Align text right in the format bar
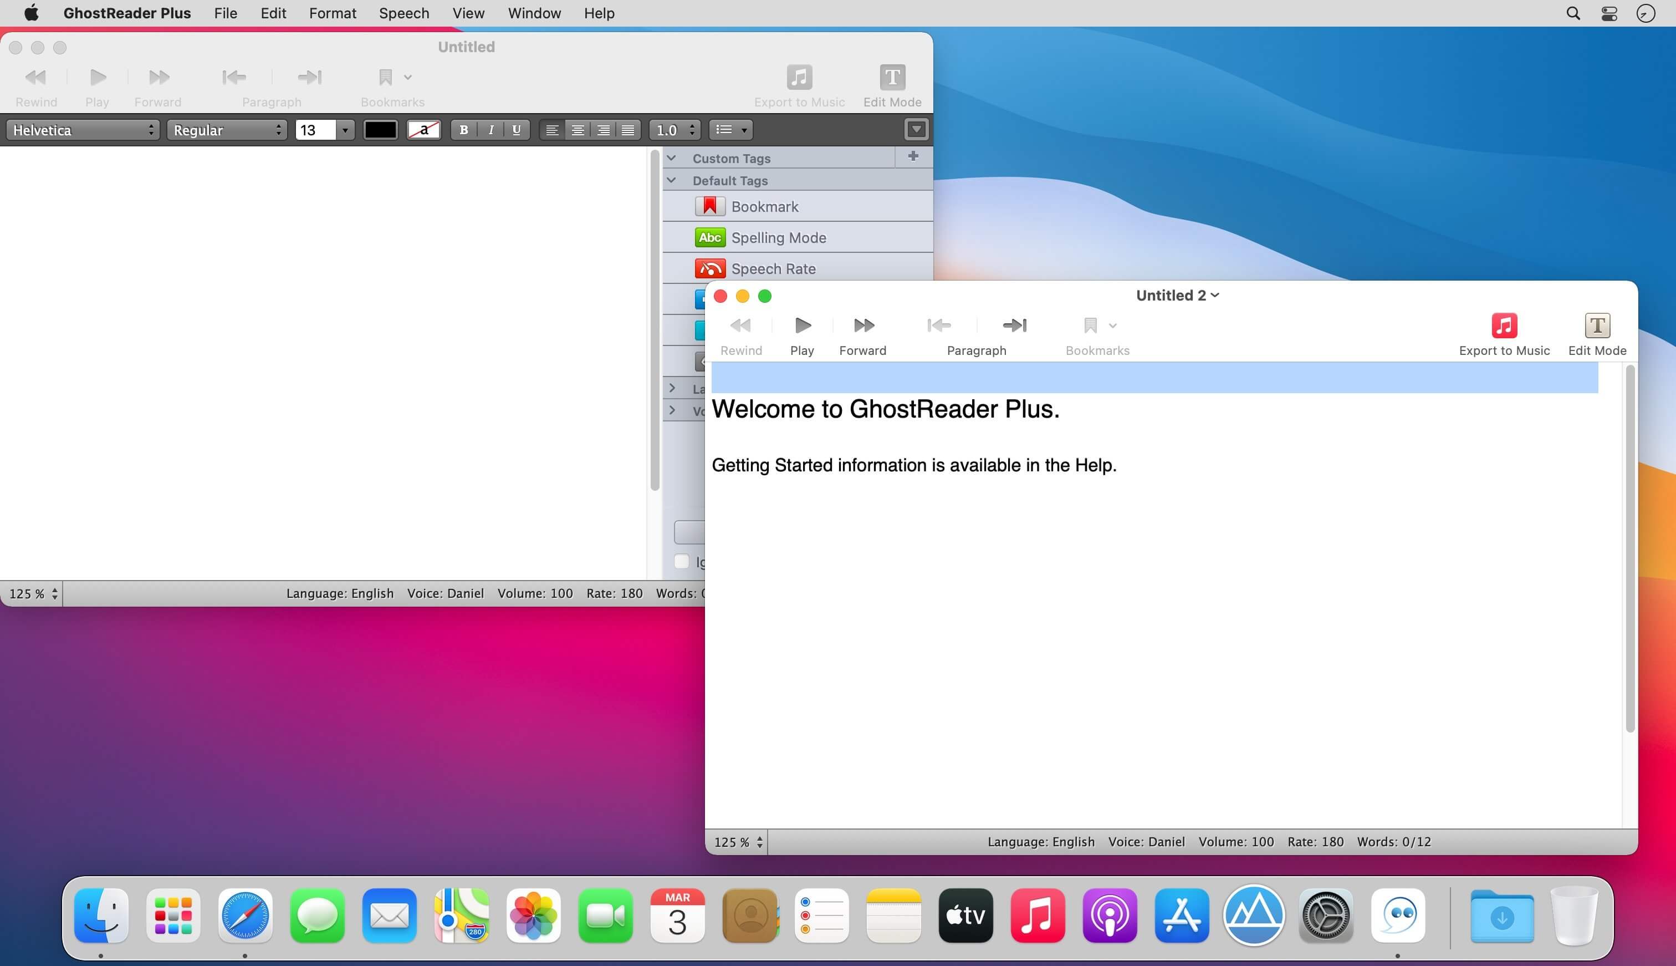Screen dimensions: 1676x966 tap(604, 130)
